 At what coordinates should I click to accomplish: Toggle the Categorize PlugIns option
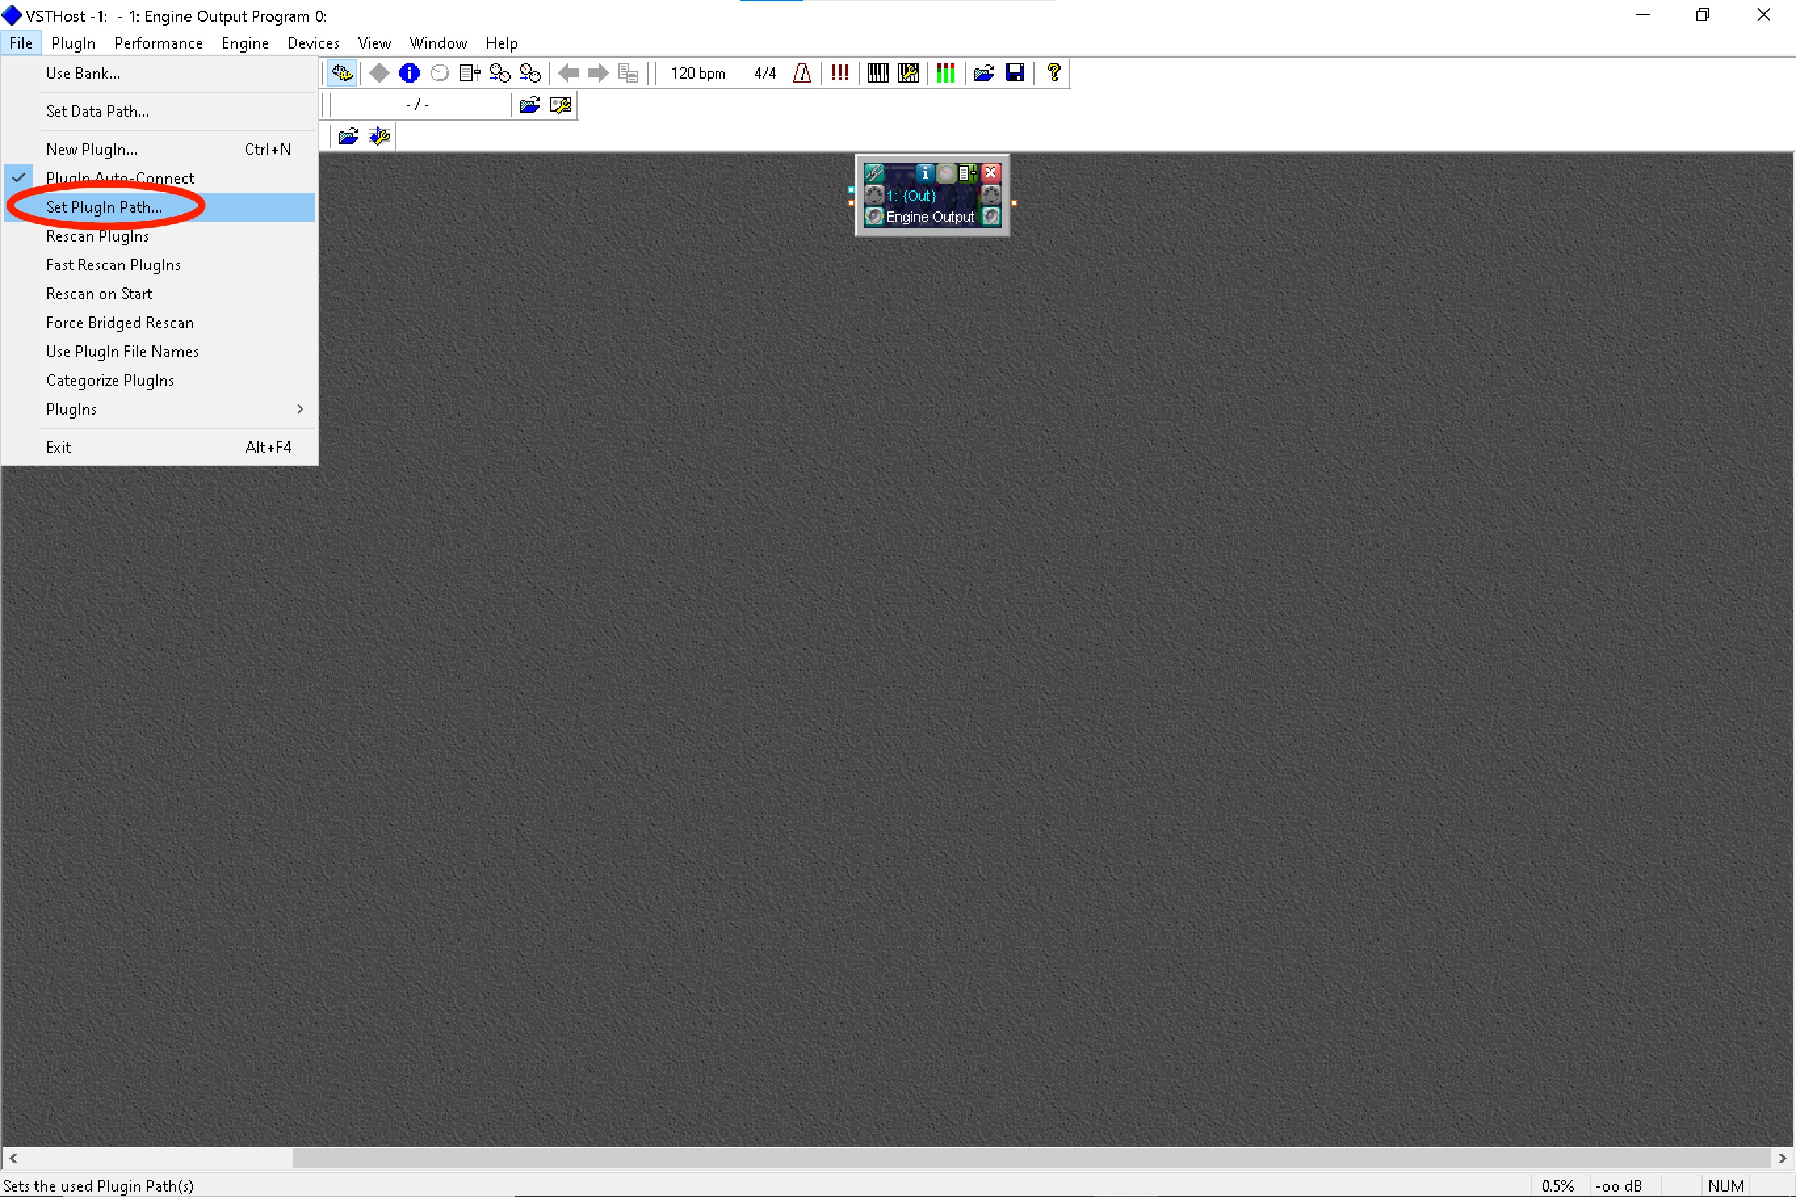click(160, 380)
